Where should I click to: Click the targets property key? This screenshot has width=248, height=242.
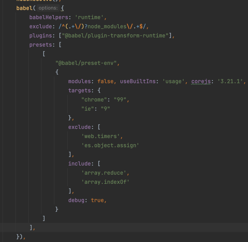tap(80, 90)
